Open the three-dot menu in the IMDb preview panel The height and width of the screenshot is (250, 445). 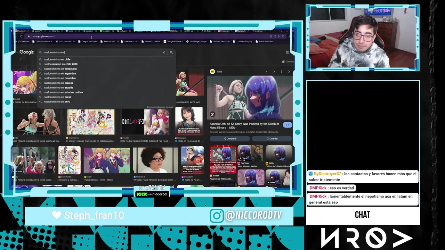coord(282,72)
